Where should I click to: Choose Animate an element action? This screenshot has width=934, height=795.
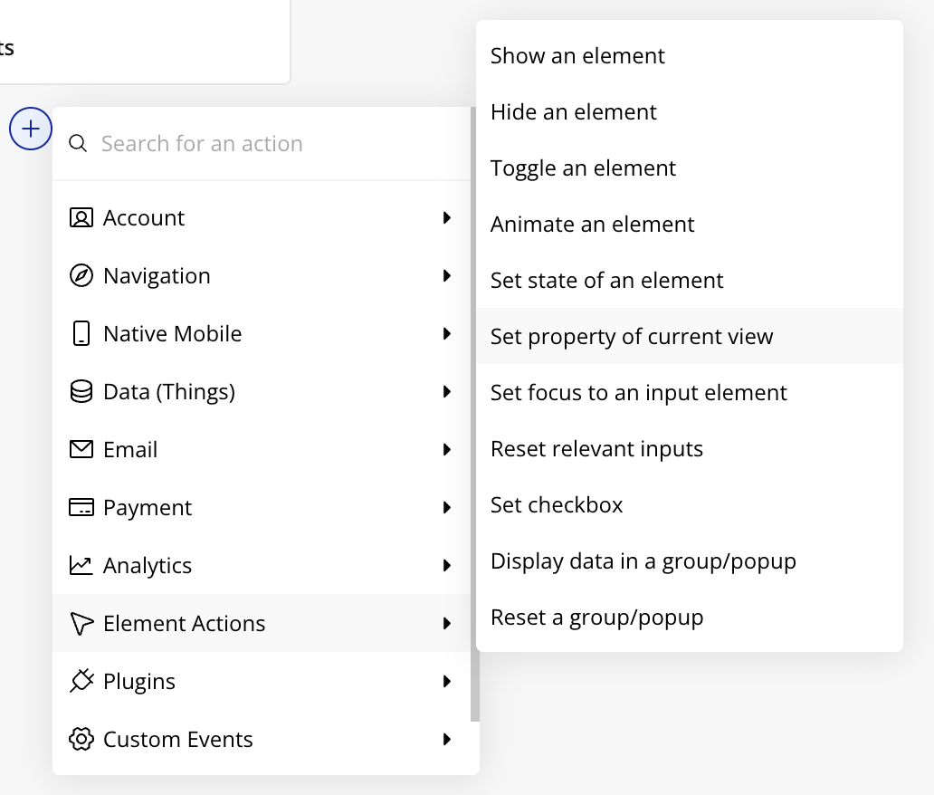690,224
